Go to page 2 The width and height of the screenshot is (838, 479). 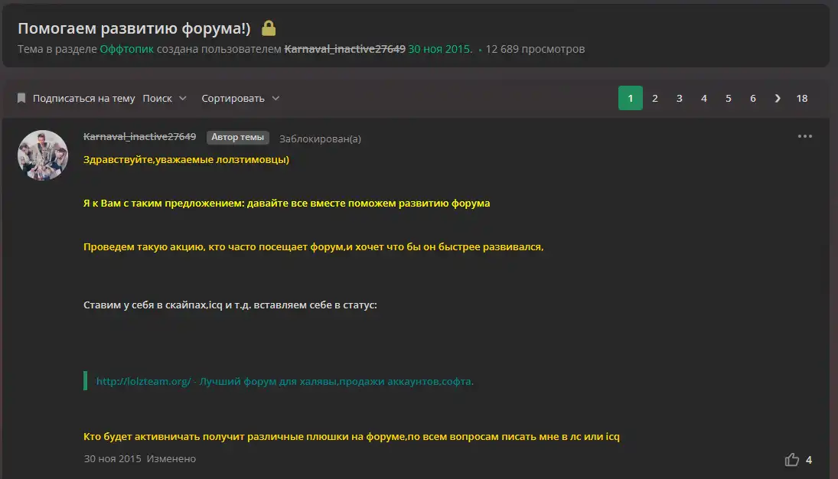click(x=655, y=99)
